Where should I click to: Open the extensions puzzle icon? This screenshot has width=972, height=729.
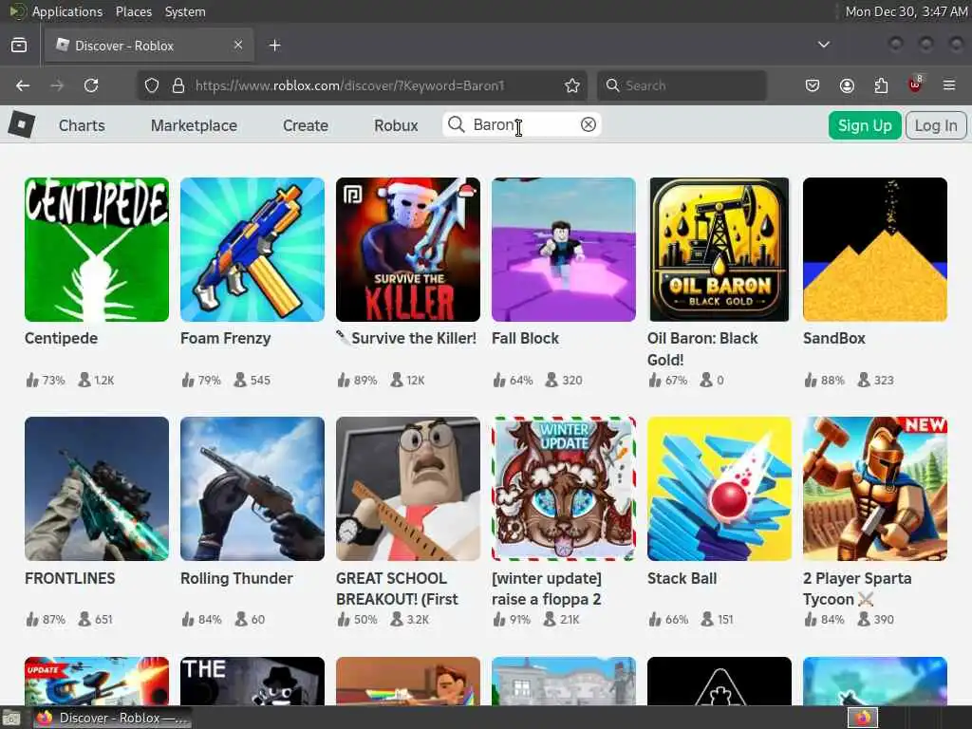[x=881, y=85]
